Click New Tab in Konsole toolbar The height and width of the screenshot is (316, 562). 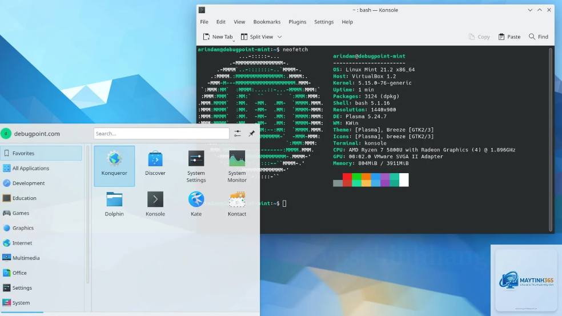218,37
